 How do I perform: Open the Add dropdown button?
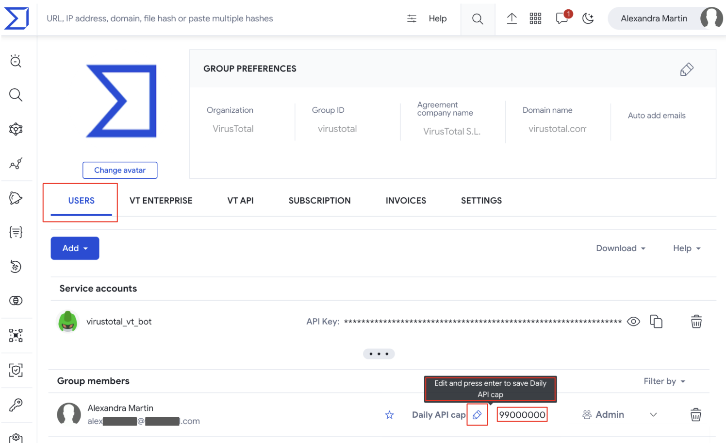[x=75, y=248]
